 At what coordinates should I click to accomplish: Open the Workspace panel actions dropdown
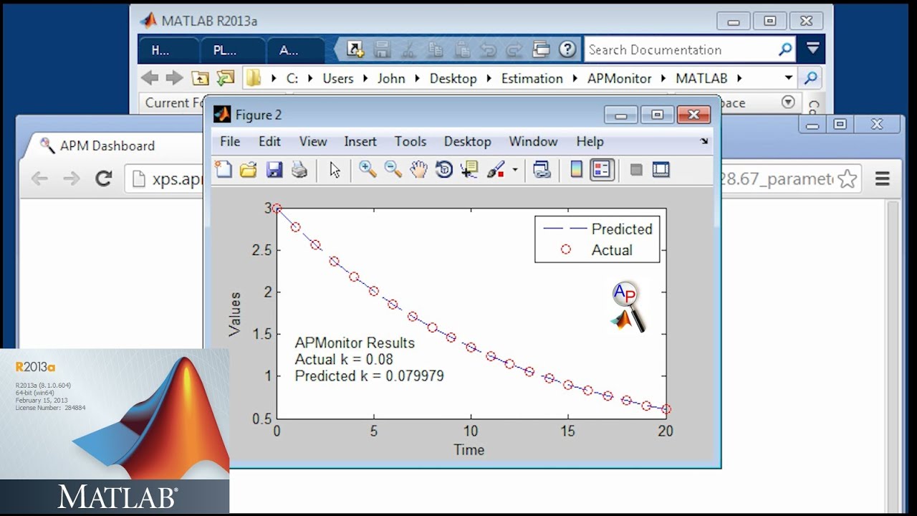pyautogui.click(x=788, y=102)
